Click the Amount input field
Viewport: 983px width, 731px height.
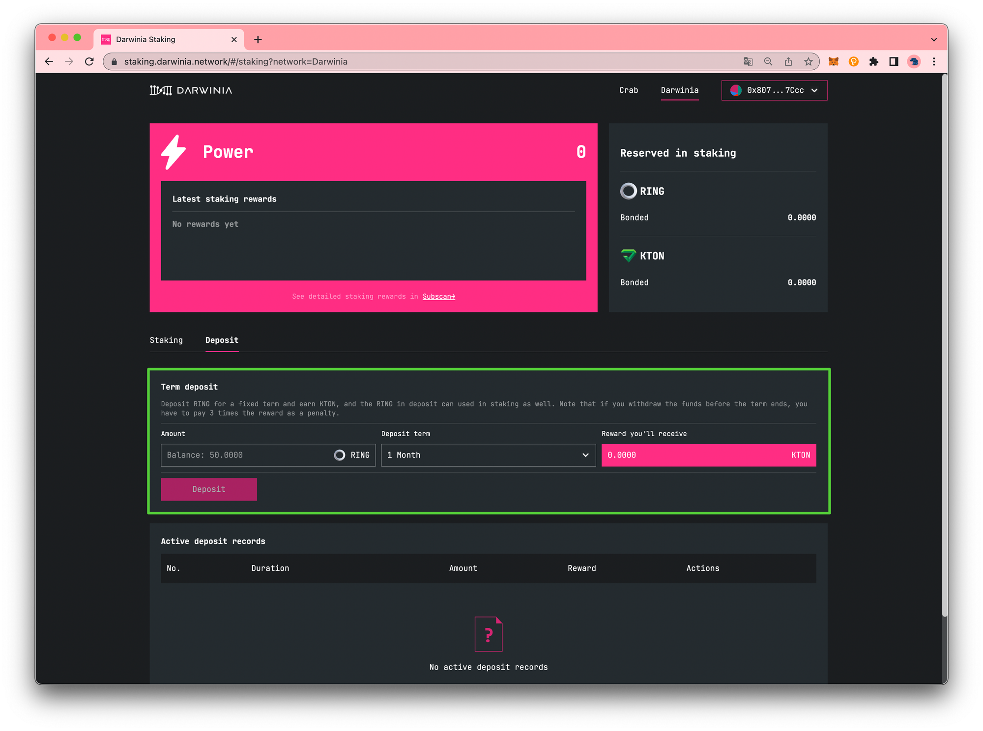[x=246, y=455]
